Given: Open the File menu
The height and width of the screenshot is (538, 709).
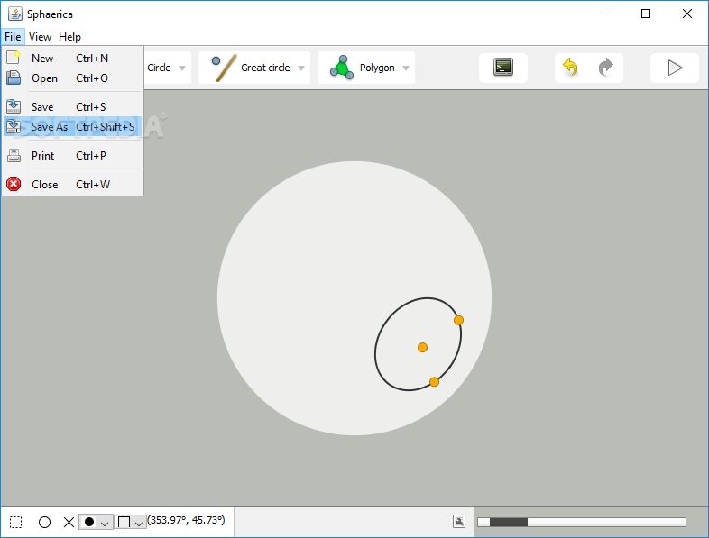Looking at the screenshot, I should click(x=13, y=37).
